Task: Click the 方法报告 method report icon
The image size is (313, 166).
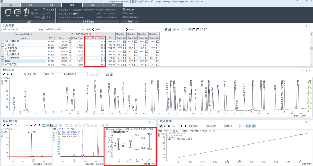Action: click(x=44, y=10)
